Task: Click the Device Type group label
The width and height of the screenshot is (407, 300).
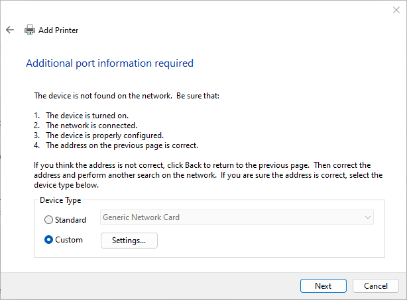Action: (60, 200)
